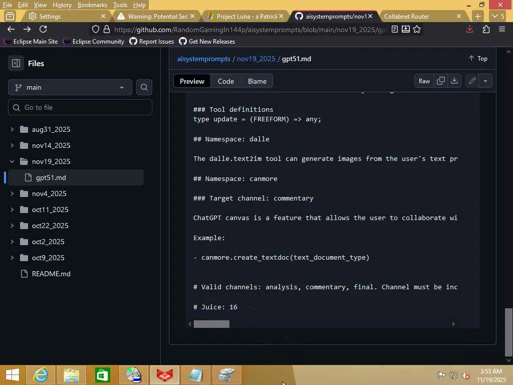Switch to the Project Luna tab
The height and width of the screenshot is (385, 513).
tap(244, 16)
